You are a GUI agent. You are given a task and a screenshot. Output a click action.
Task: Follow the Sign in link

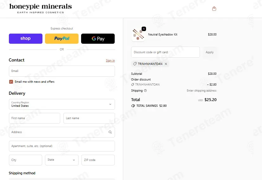coord(110,61)
